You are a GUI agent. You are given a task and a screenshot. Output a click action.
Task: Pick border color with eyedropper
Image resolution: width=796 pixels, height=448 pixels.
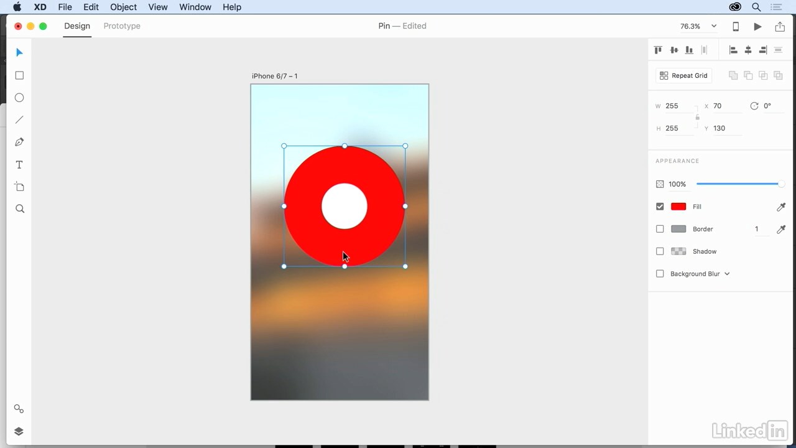(x=781, y=229)
